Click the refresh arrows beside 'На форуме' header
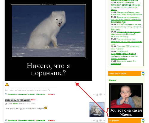Screen dimensions: 149x123 [x=143, y=121]
